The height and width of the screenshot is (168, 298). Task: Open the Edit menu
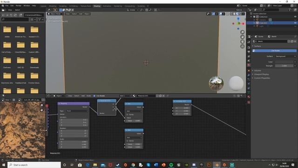coord(12,6)
